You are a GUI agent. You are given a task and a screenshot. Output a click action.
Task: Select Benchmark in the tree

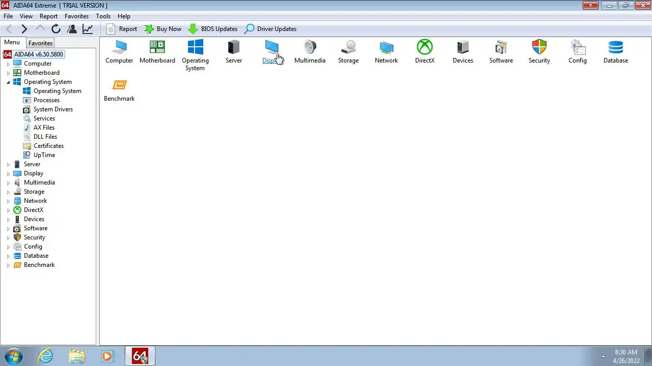tap(39, 265)
